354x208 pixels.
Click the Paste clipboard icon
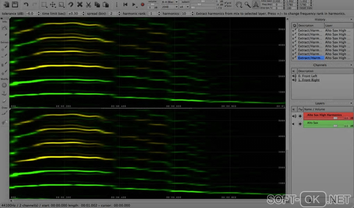point(106,4)
